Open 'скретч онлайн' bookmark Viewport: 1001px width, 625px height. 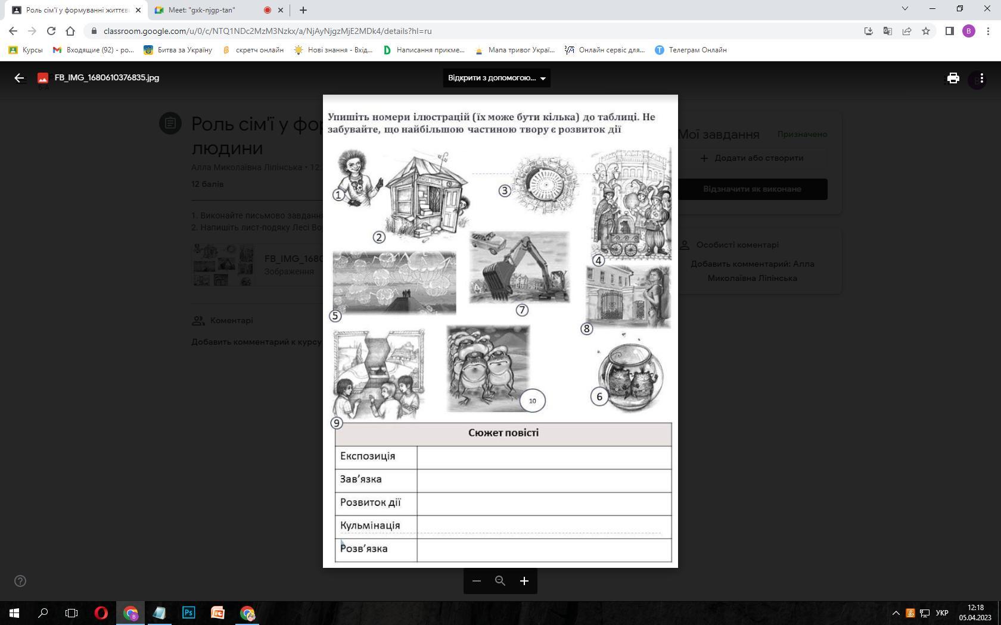point(253,50)
